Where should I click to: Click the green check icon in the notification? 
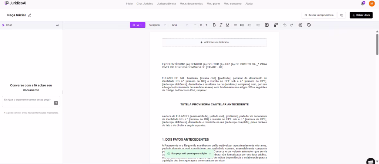point(168,154)
